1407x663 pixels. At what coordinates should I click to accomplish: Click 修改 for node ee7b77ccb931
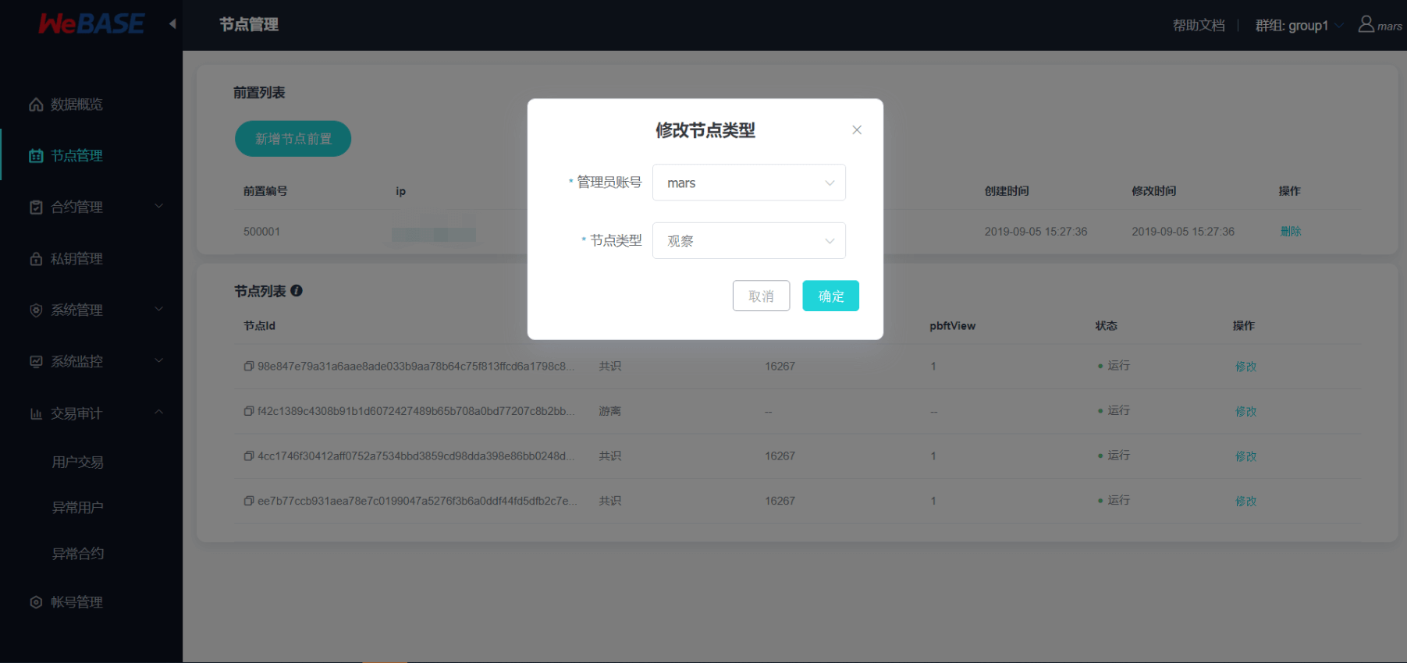[1245, 501]
